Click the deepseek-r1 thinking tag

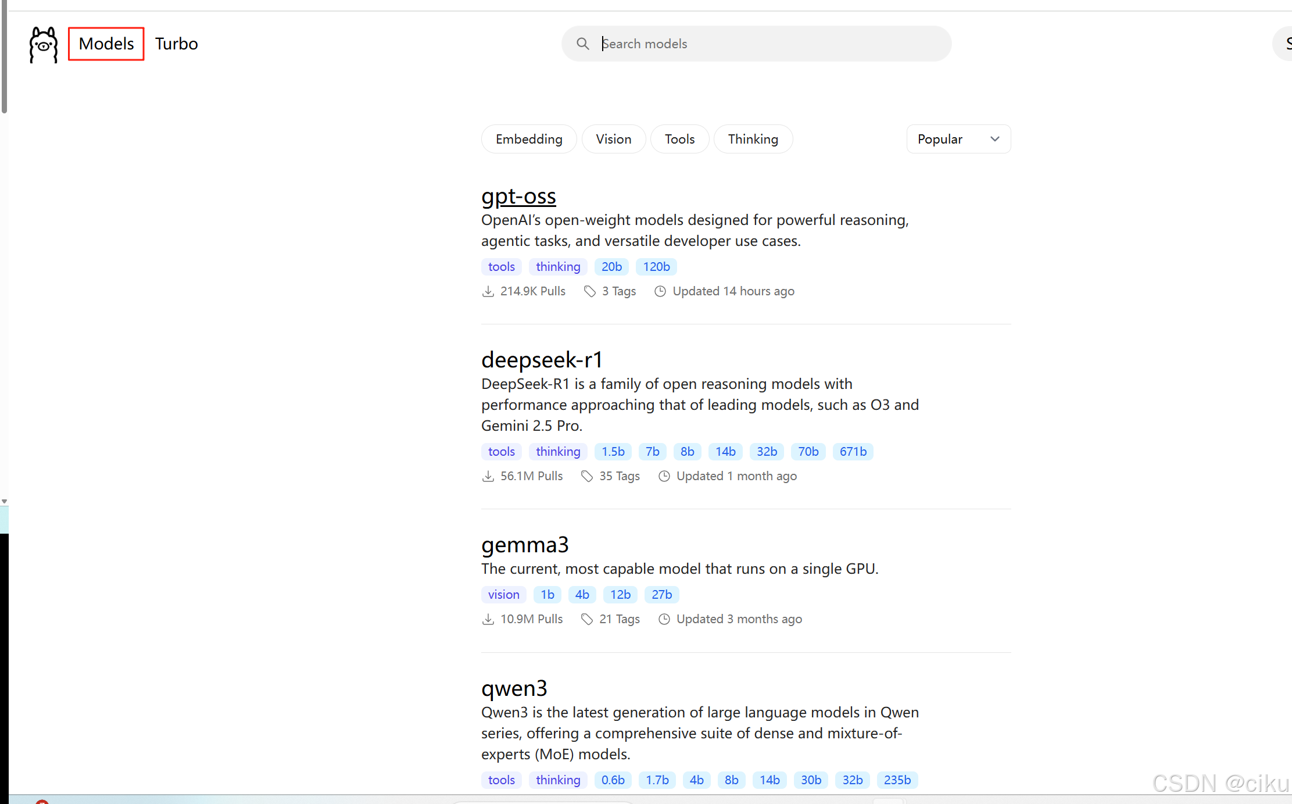coord(558,452)
